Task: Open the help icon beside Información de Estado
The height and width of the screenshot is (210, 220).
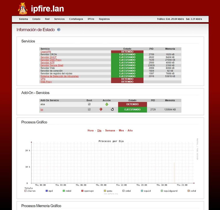Action: (59, 30)
